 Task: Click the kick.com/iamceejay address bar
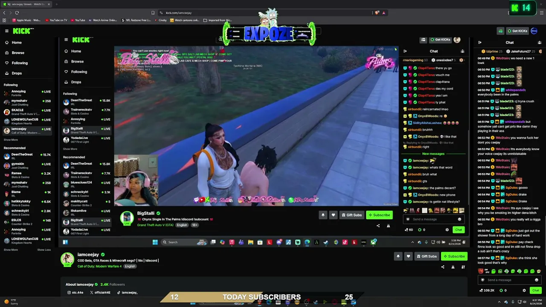[x=264, y=13]
